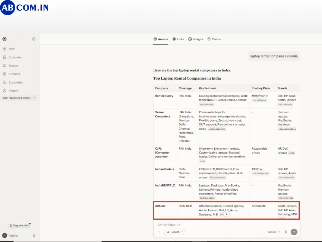Click the ABCOM.IN logo
Viewport: 322px width, 242px height.
(24, 8)
